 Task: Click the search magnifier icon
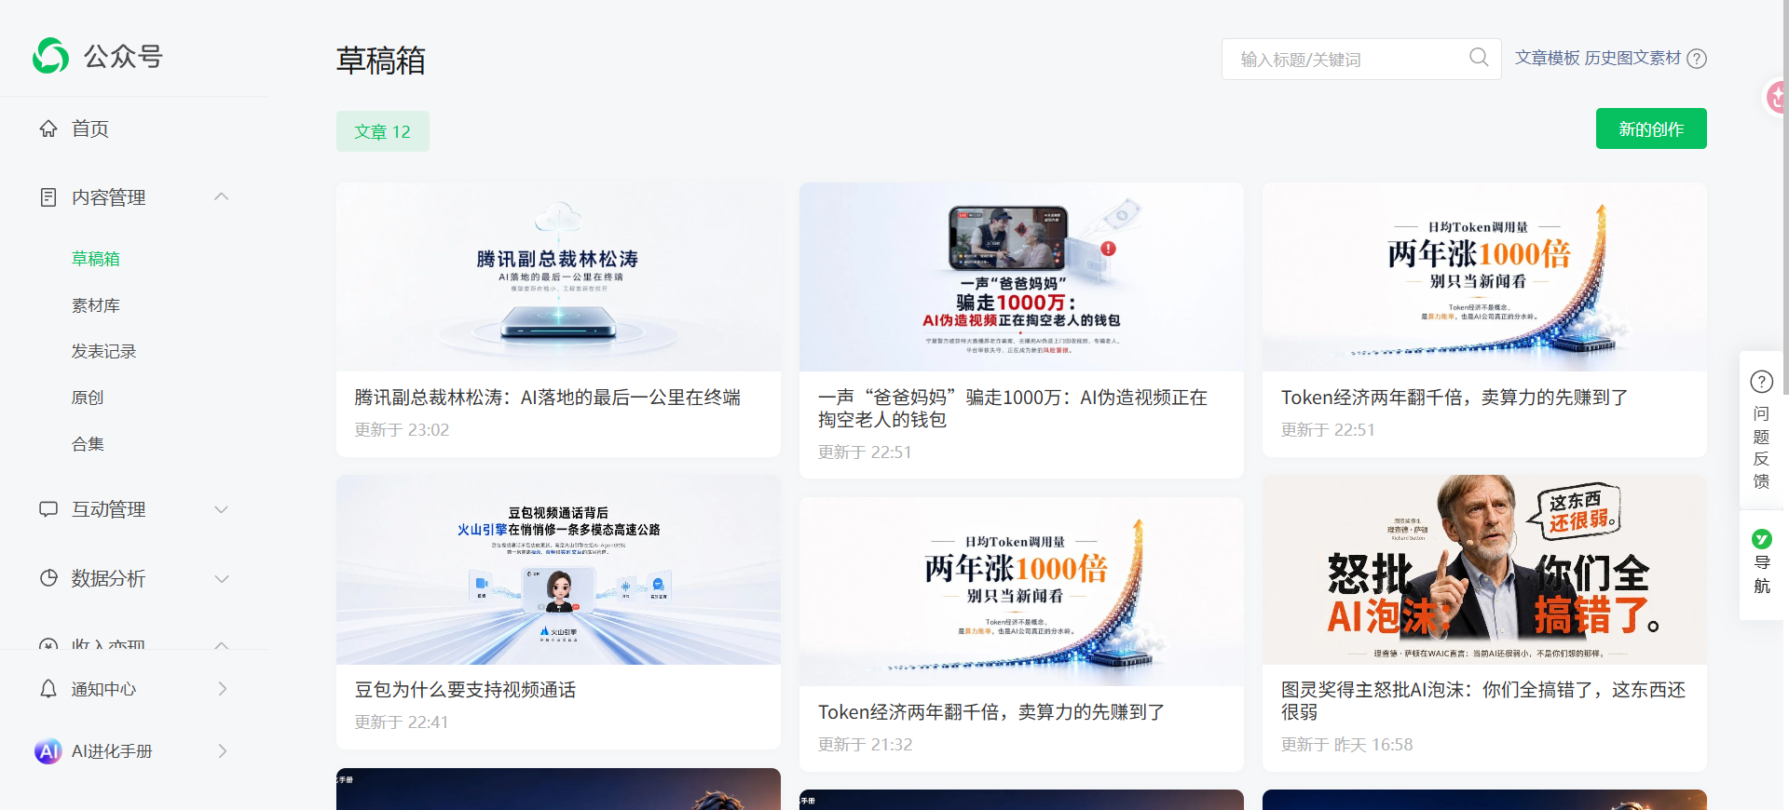coord(1479,58)
